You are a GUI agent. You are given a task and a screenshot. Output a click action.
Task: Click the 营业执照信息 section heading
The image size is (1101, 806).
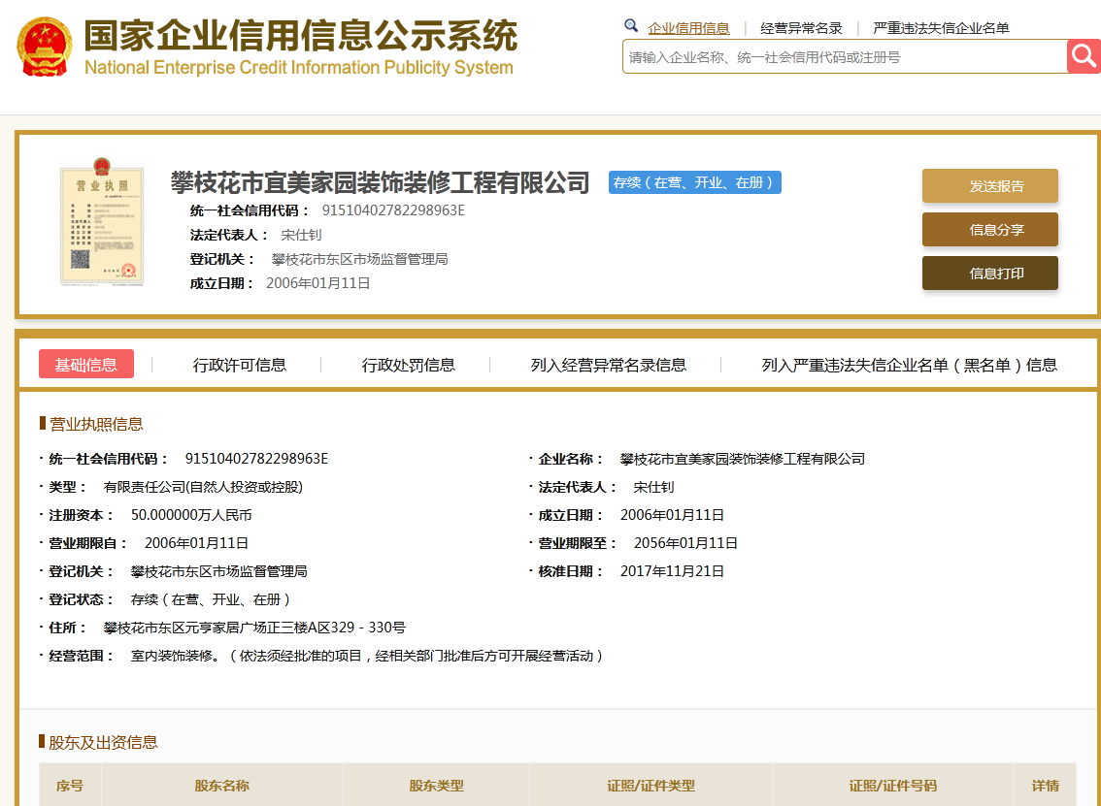pyautogui.click(x=96, y=424)
